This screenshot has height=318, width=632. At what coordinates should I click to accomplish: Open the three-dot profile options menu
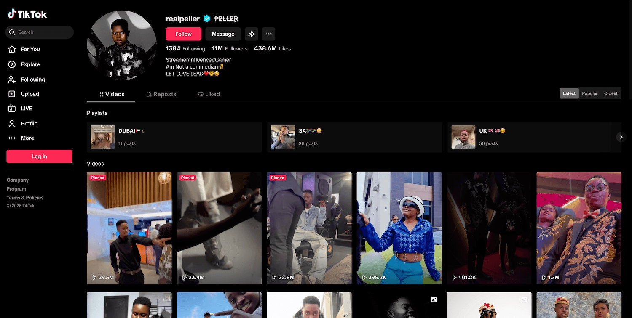[x=268, y=34]
